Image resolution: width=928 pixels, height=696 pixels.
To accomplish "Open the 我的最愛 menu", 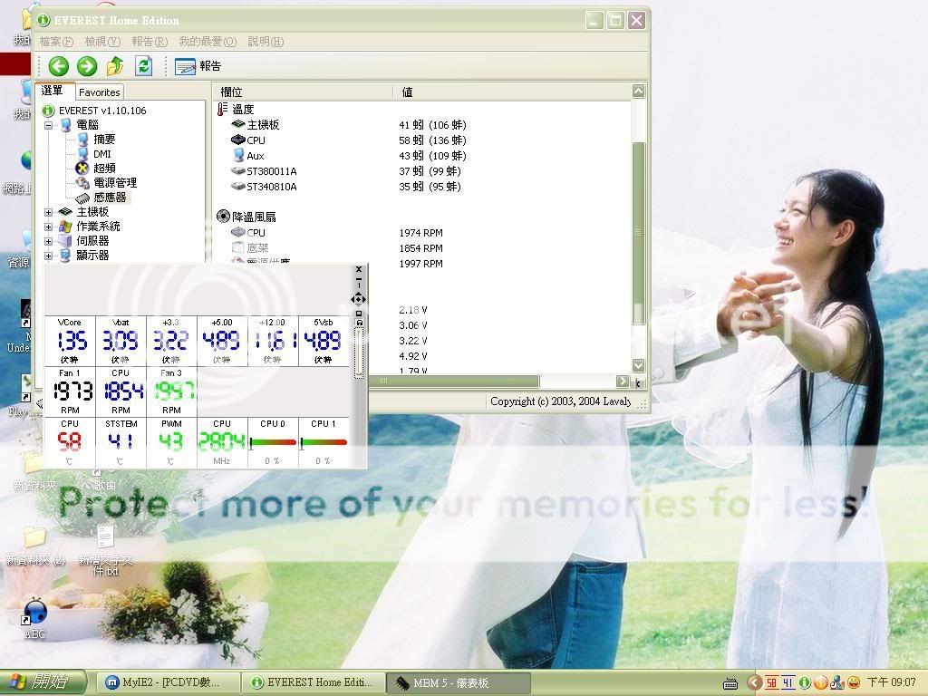I will tap(207, 42).
